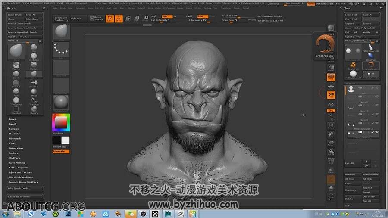Expand the Elasticity section
The width and height of the screenshot is (388, 218).
click(x=14, y=134)
